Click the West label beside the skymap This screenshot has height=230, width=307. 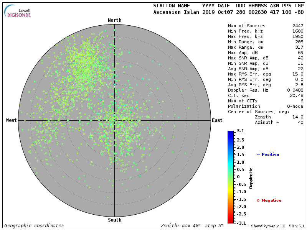pos(12,120)
